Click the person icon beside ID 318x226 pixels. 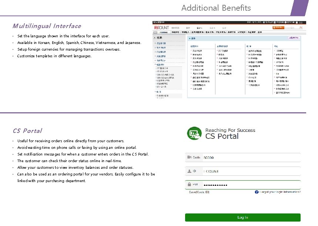(189, 171)
